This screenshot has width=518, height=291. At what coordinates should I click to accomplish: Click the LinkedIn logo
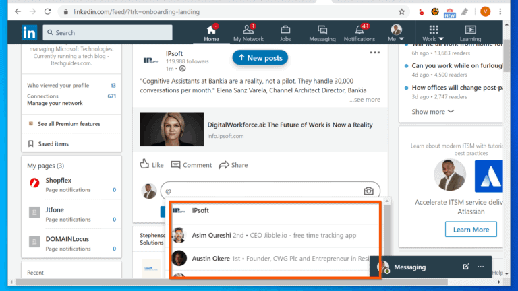30,32
